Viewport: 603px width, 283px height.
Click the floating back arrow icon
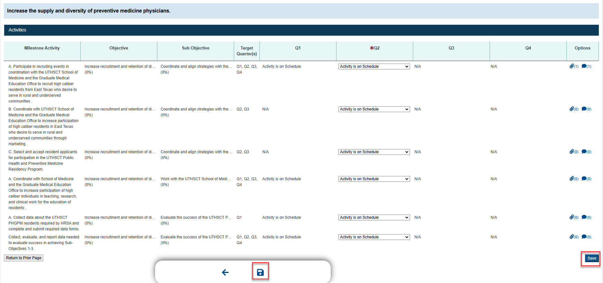(x=225, y=272)
